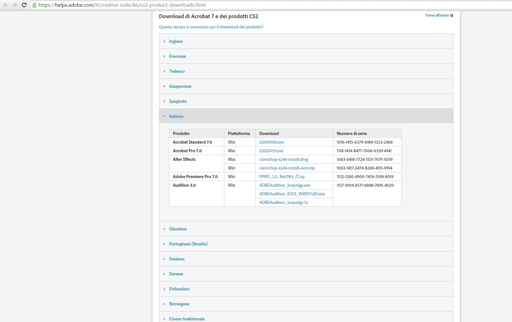This screenshot has height=322, width=512.
Task: Download clamchop-x244-install-oem.zip
Action: click(287, 168)
